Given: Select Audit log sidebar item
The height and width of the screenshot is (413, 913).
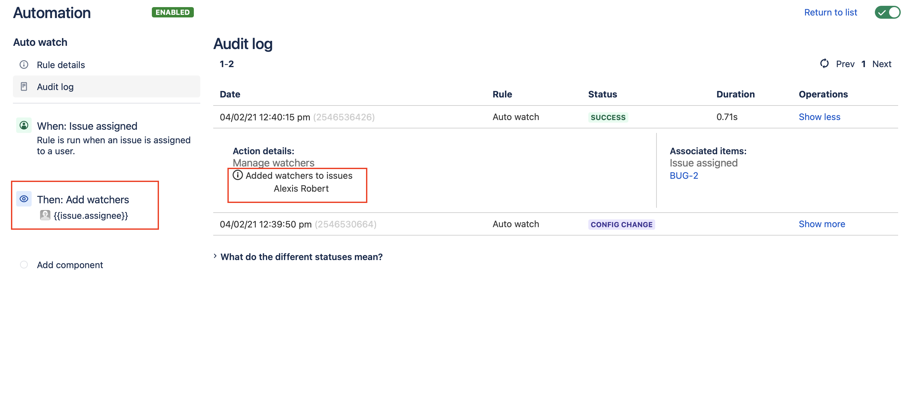Looking at the screenshot, I should click(55, 87).
